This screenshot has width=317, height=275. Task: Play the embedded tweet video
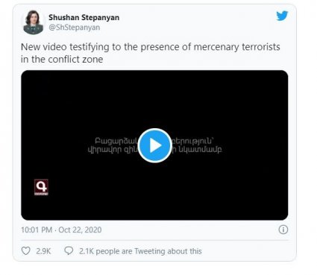[154, 145]
